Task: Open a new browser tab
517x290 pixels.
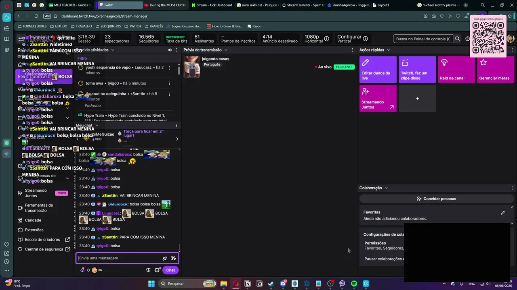Action: point(466,5)
